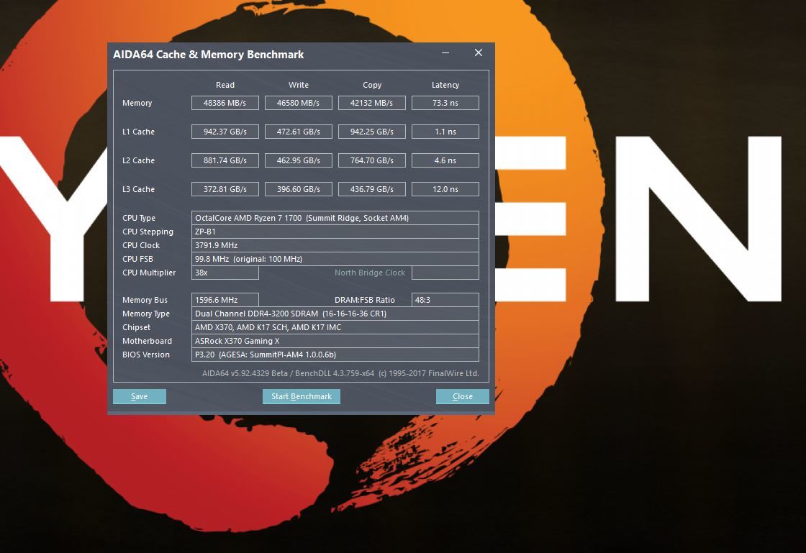This screenshot has height=553, width=806.
Task: Click Chipset field AMD X370
Action: click(335, 327)
